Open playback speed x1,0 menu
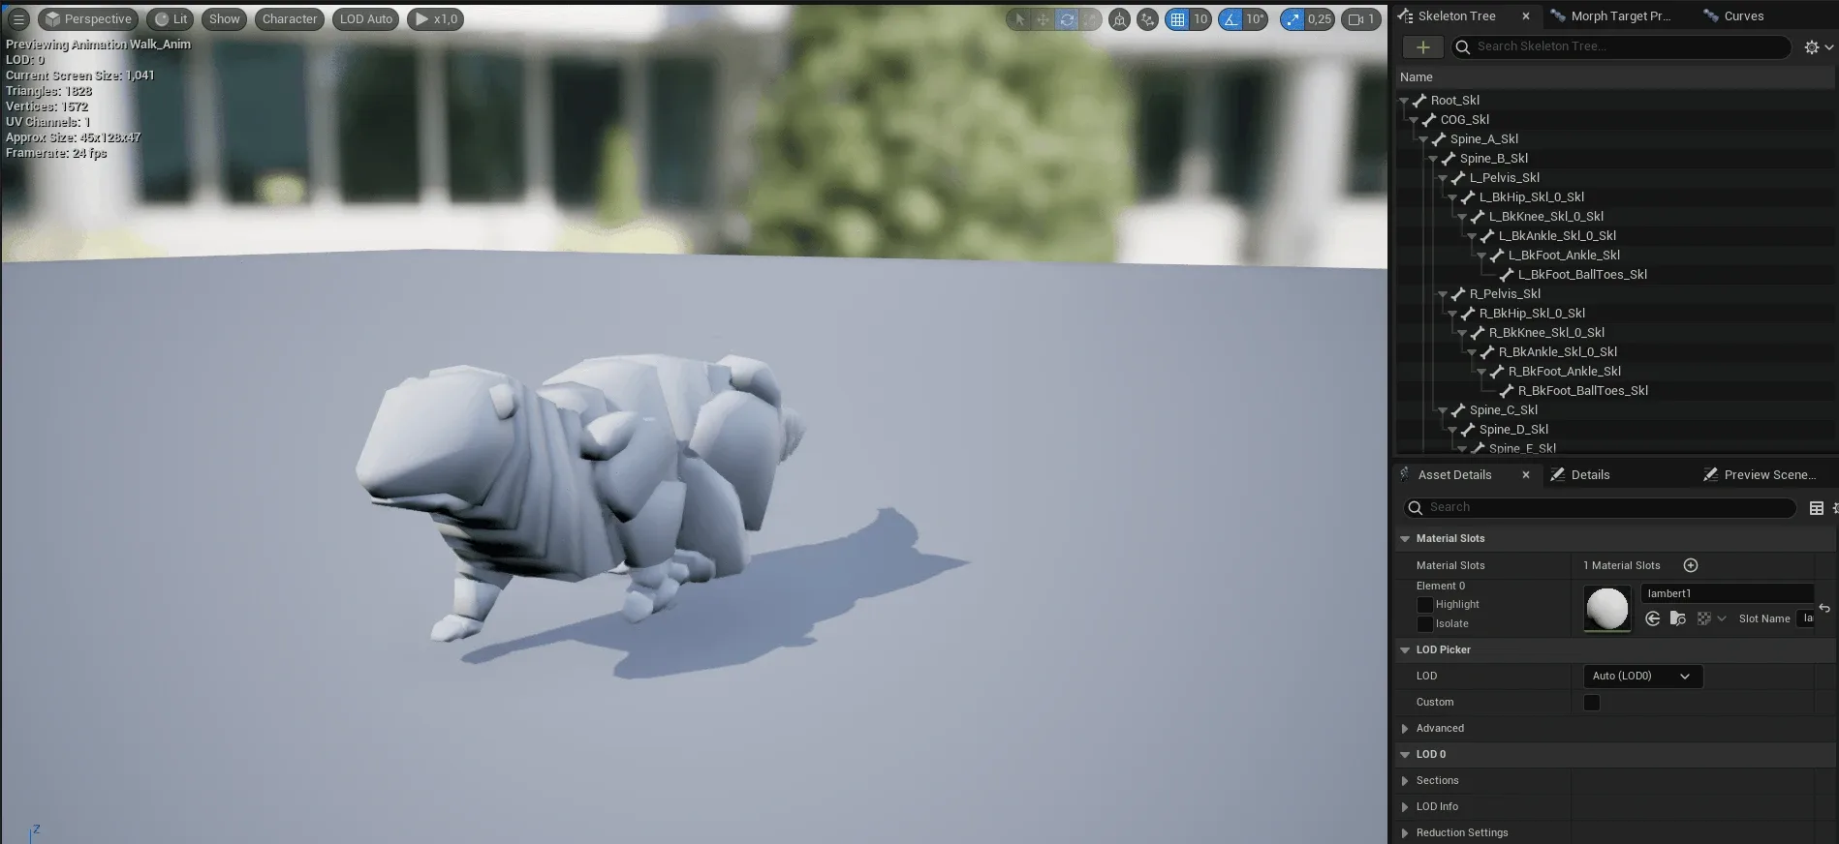 coord(436,19)
